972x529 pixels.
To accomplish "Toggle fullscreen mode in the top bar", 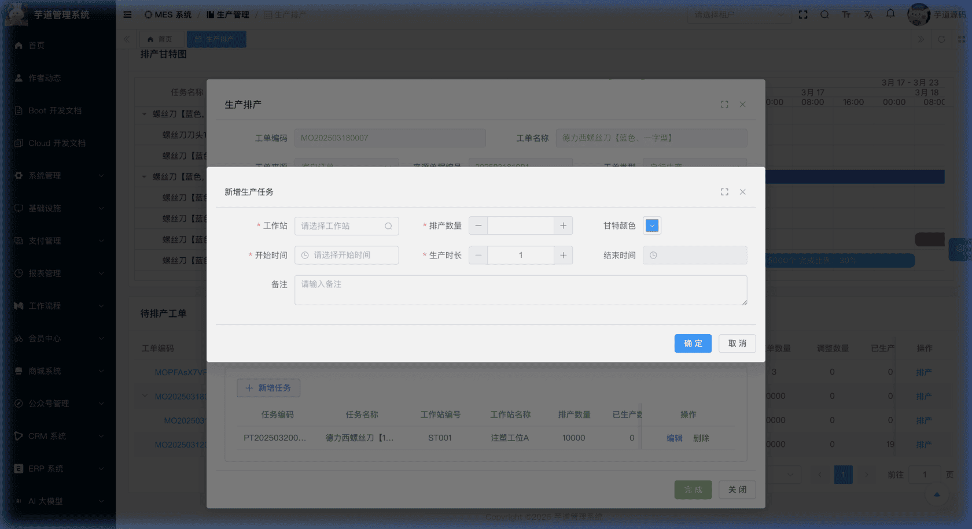I will 803,14.
